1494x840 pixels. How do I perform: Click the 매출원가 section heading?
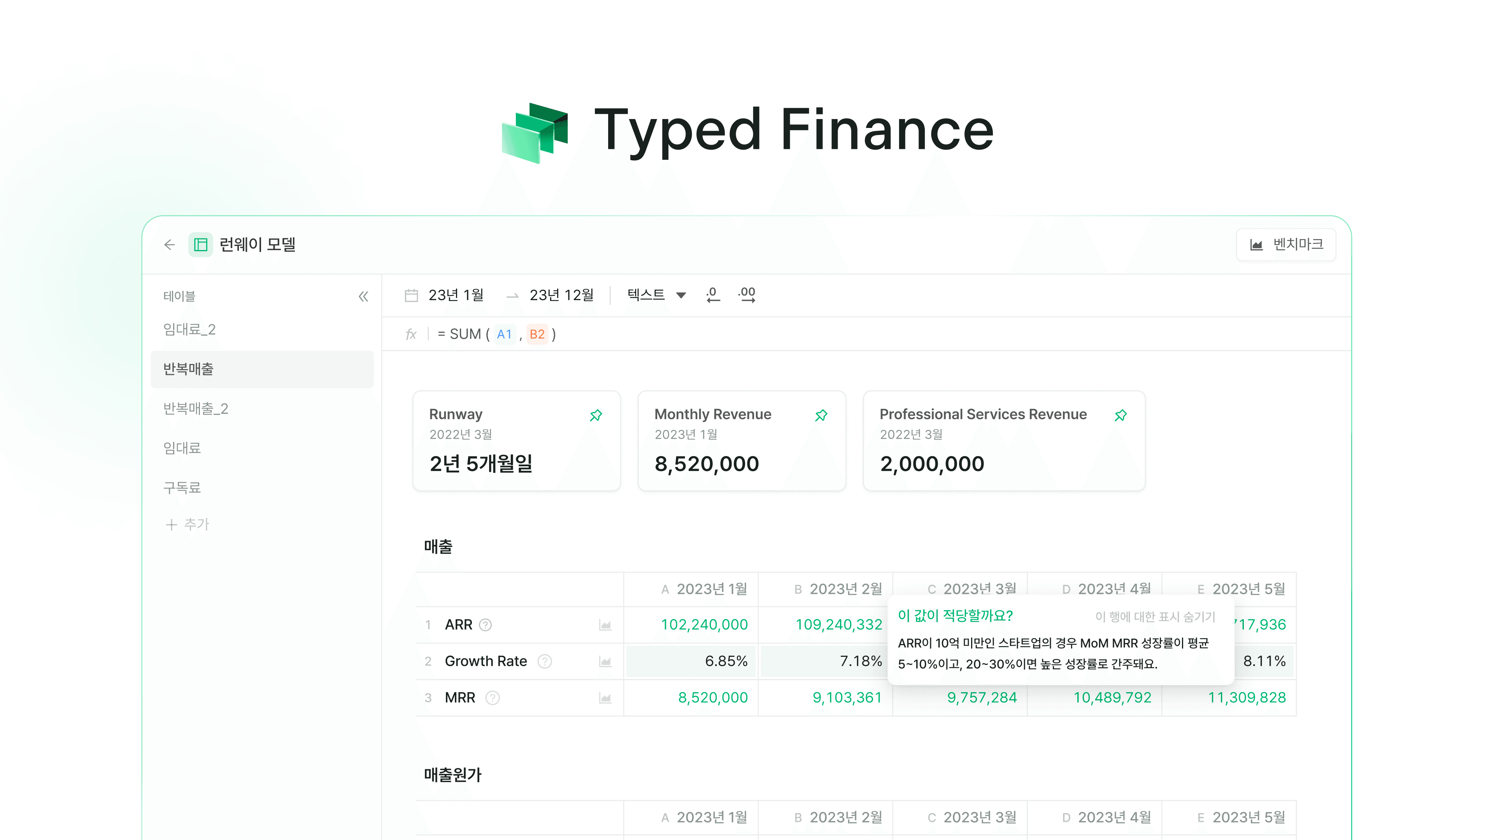[x=452, y=775]
